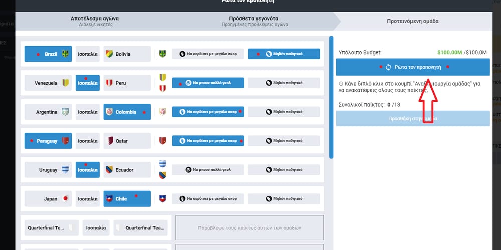The image size is (501, 250).
Task: Click the 'Προσθήκη στην ομάδα' button
Action: (x=413, y=118)
